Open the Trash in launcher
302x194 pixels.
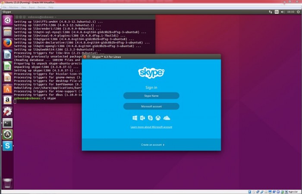point(7,183)
